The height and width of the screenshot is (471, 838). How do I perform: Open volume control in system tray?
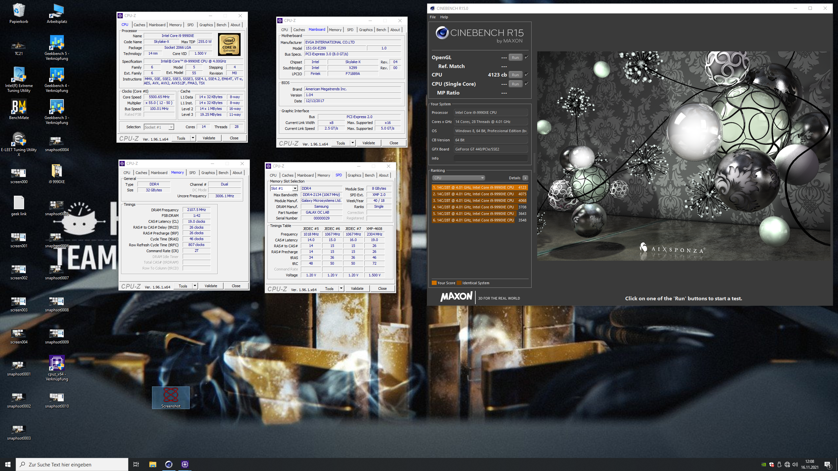click(795, 464)
